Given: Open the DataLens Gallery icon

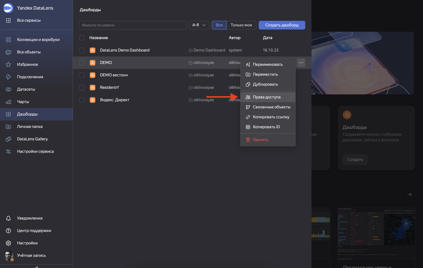Looking at the screenshot, I should pos(8,139).
